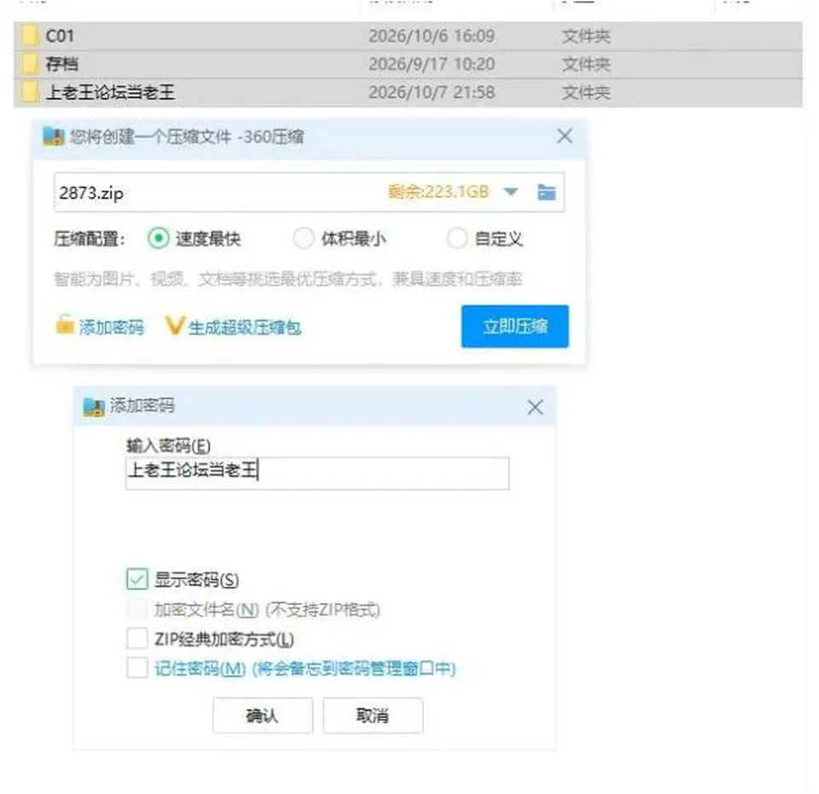Select the 速度最快 compression option

click(158, 239)
